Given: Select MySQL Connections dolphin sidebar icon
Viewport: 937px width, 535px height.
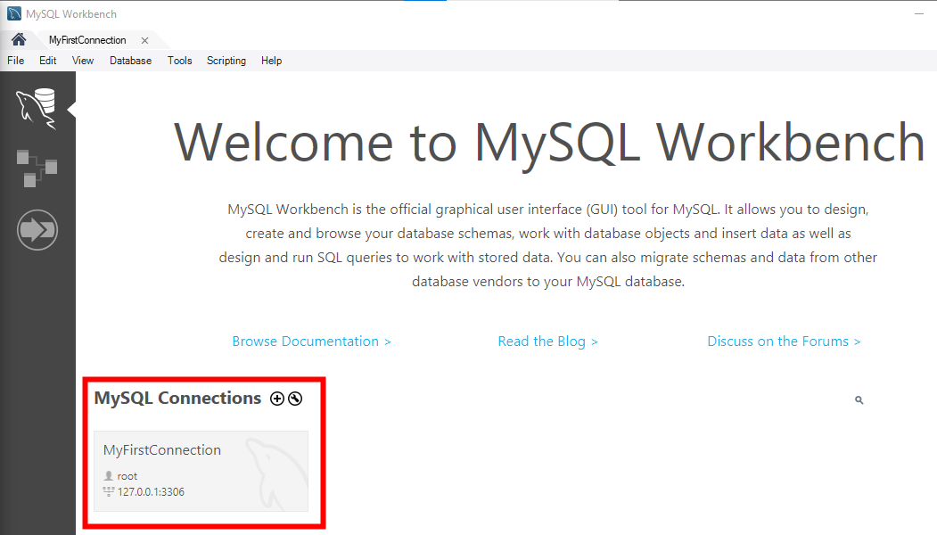Looking at the screenshot, I should (x=37, y=108).
